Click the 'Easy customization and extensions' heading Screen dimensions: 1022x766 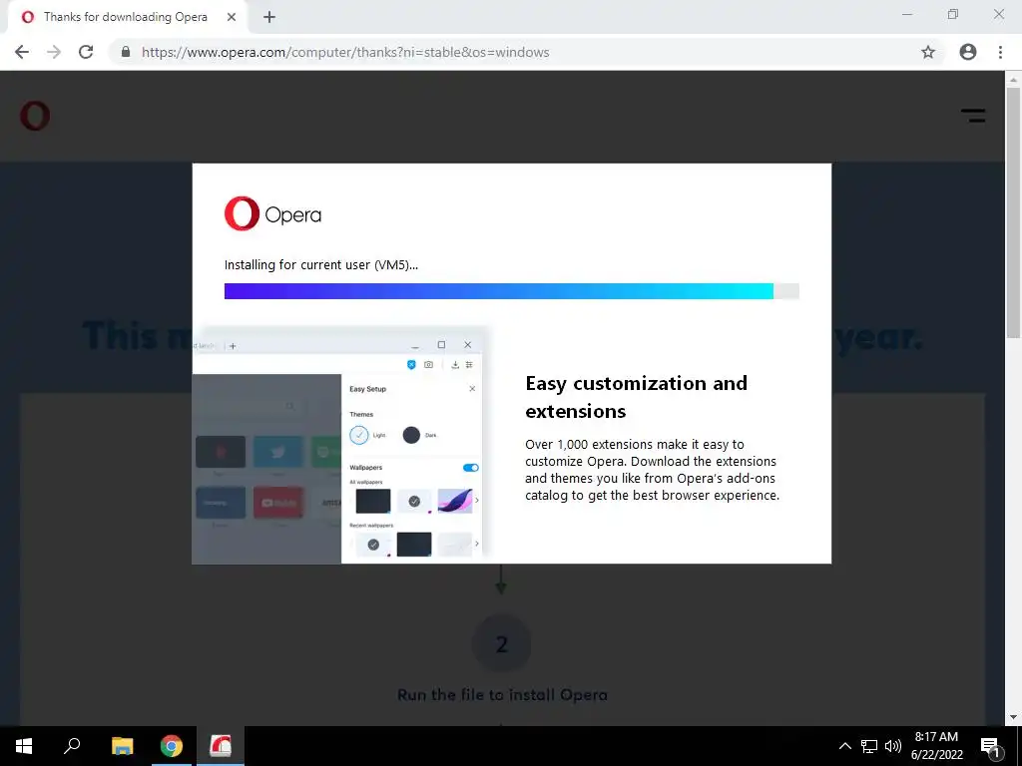(636, 397)
